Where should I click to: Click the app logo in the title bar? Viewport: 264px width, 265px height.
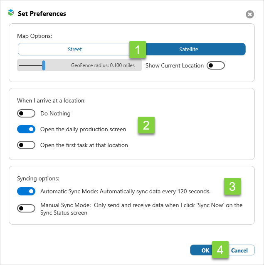(x=11, y=13)
